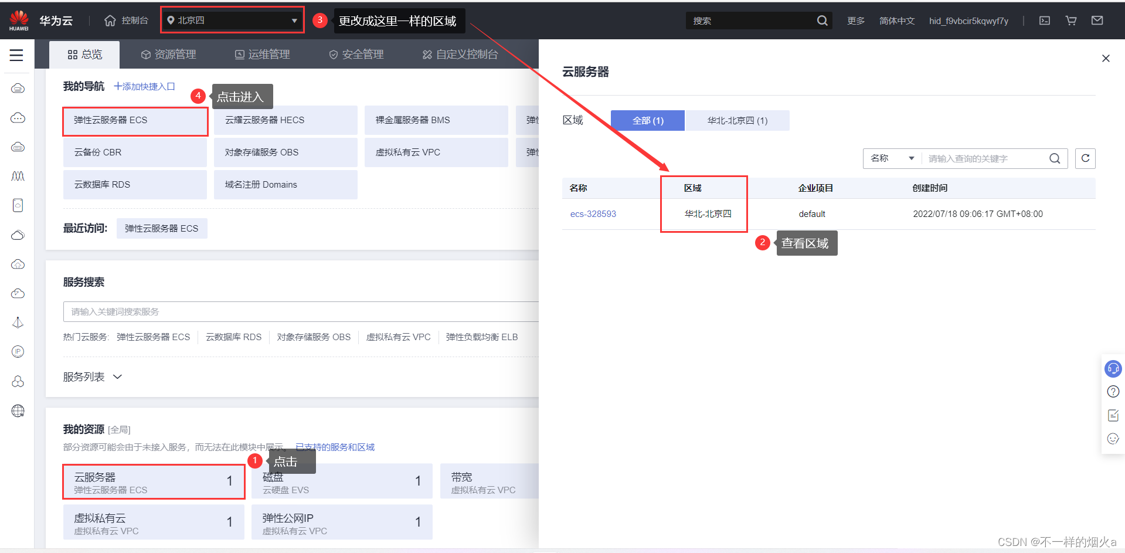Open the hid_f9vbcir5kqwyf7y account menu
Viewport: 1125px width, 553px height.
pos(968,21)
